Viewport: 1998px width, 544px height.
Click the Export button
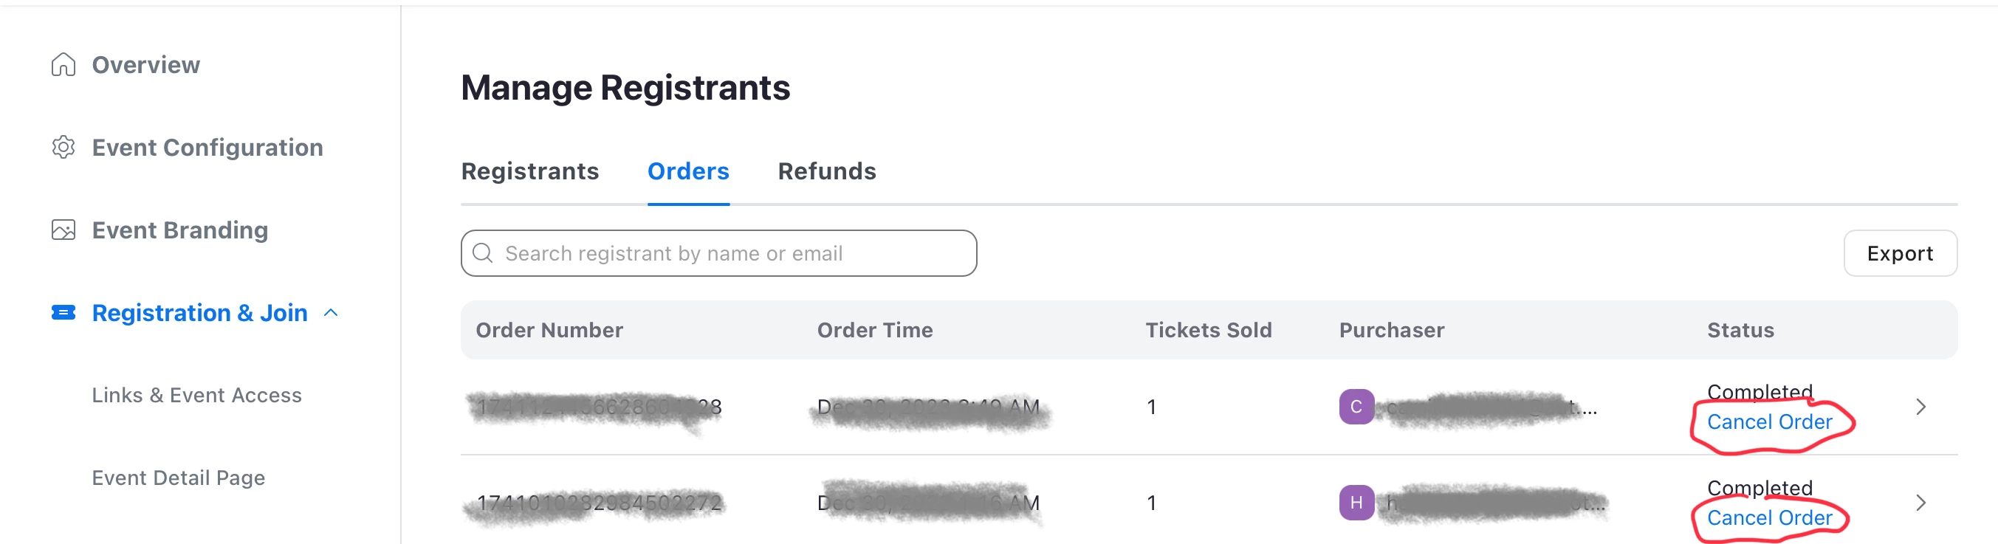1900,253
